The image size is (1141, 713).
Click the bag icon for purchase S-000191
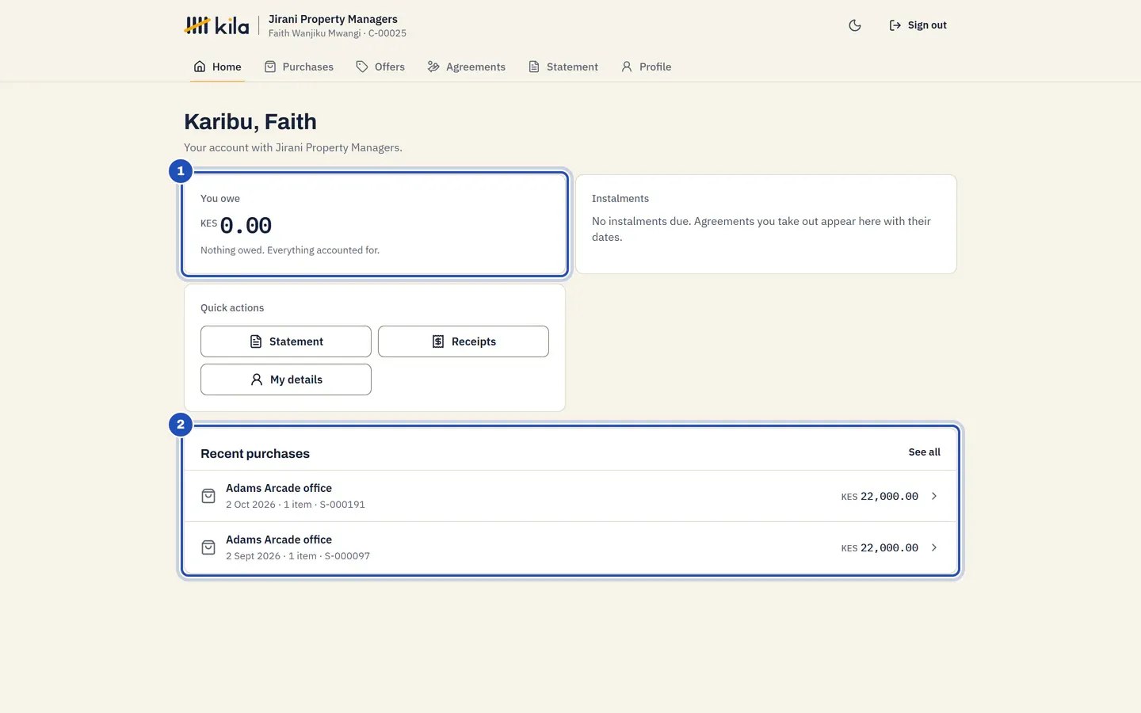pyautogui.click(x=208, y=496)
